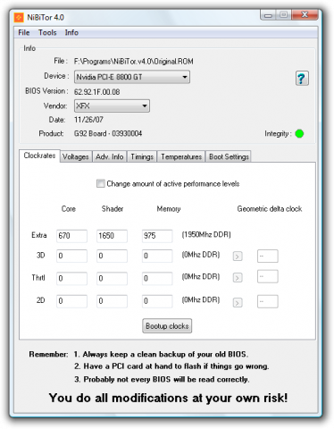The image size is (334, 429).
Task: Click the Extra Memory field showing 975
Action: click(x=157, y=236)
